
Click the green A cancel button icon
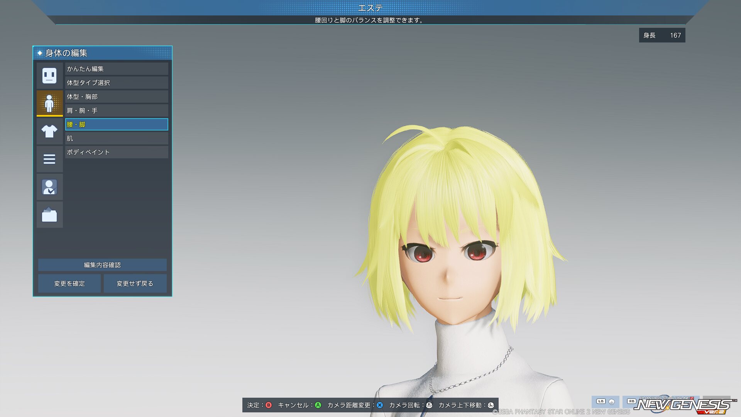(318, 405)
